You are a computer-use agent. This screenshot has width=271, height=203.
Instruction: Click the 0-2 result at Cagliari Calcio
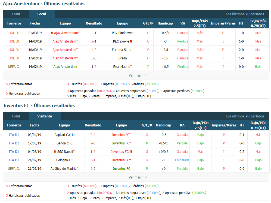[x=93, y=135]
